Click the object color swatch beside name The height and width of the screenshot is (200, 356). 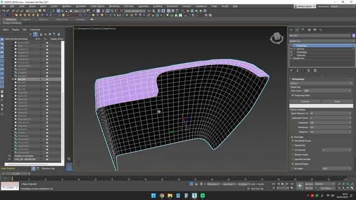354,36
